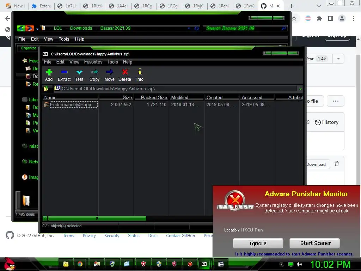Open the Help menu in 7-Zip
Screen dimensions: 361x271
point(128,62)
